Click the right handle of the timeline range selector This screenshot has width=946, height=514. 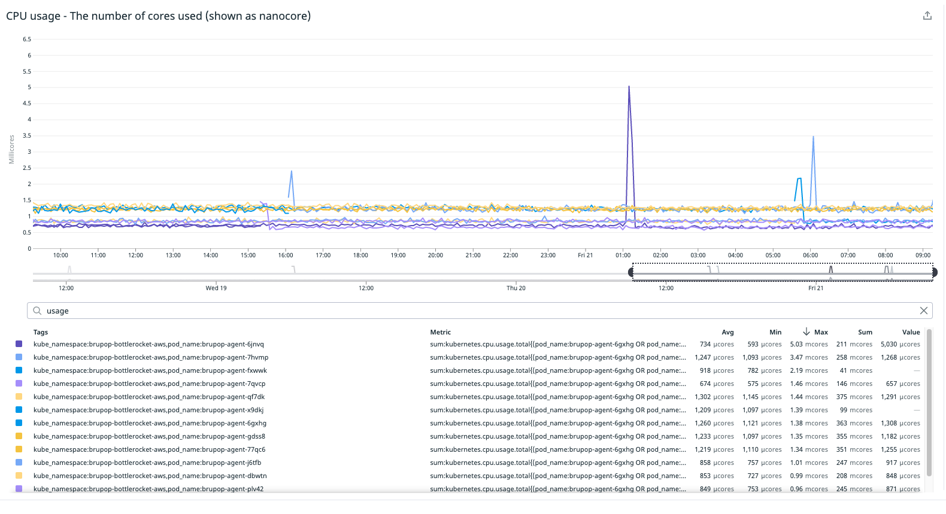pos(934,272)
